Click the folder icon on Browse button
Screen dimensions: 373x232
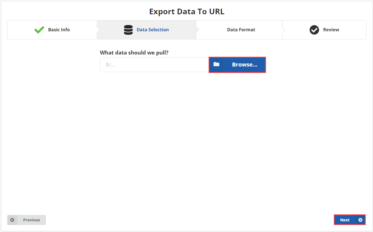click(216, 65)
